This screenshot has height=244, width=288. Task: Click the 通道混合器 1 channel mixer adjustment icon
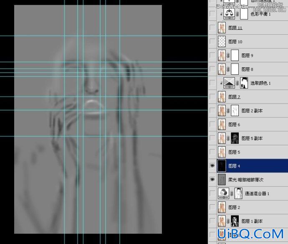(224, 193)
